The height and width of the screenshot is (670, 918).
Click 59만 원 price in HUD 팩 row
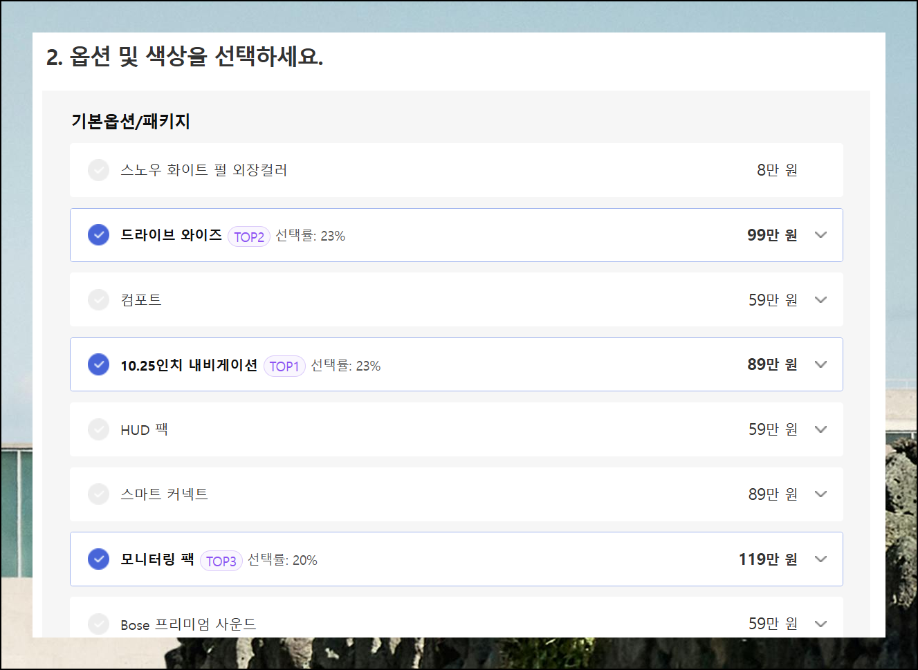[773, 429]
